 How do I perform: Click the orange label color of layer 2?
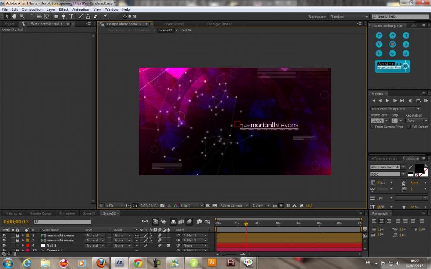point(28,235)
